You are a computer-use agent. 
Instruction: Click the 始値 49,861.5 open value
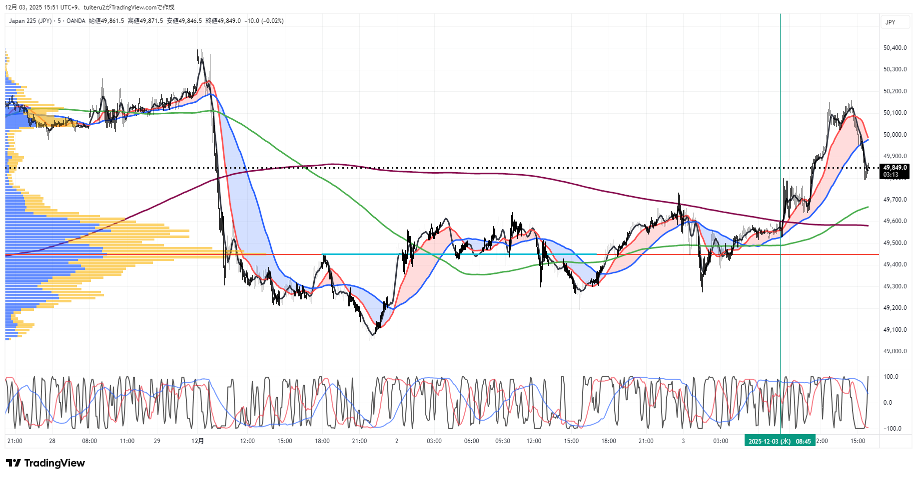(x=106, y=21)
